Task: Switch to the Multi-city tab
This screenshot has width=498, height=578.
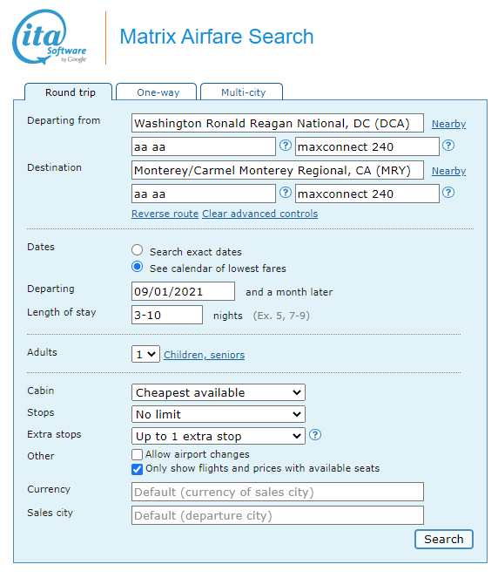Action: [242, 92]
